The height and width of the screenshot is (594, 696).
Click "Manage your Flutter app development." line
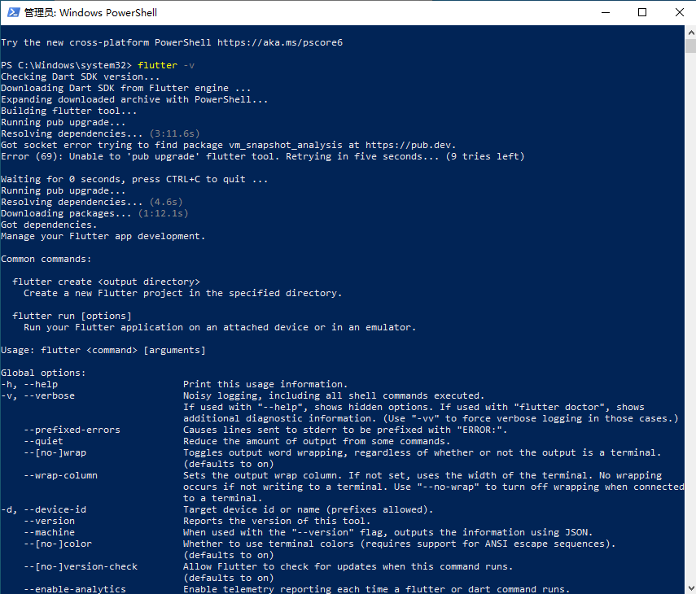click(103, 237)
